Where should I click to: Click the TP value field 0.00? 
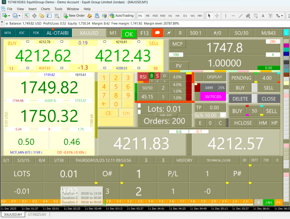[214, 108]
